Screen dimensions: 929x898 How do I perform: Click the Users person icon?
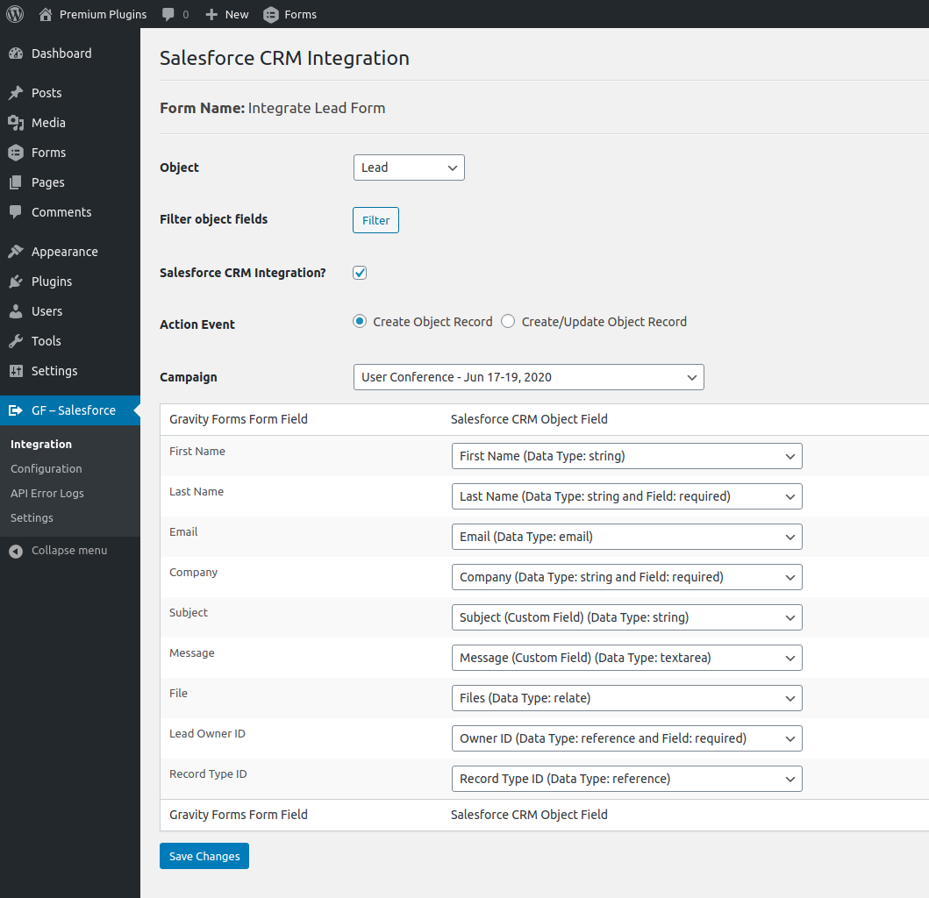[x=16, y=311]
